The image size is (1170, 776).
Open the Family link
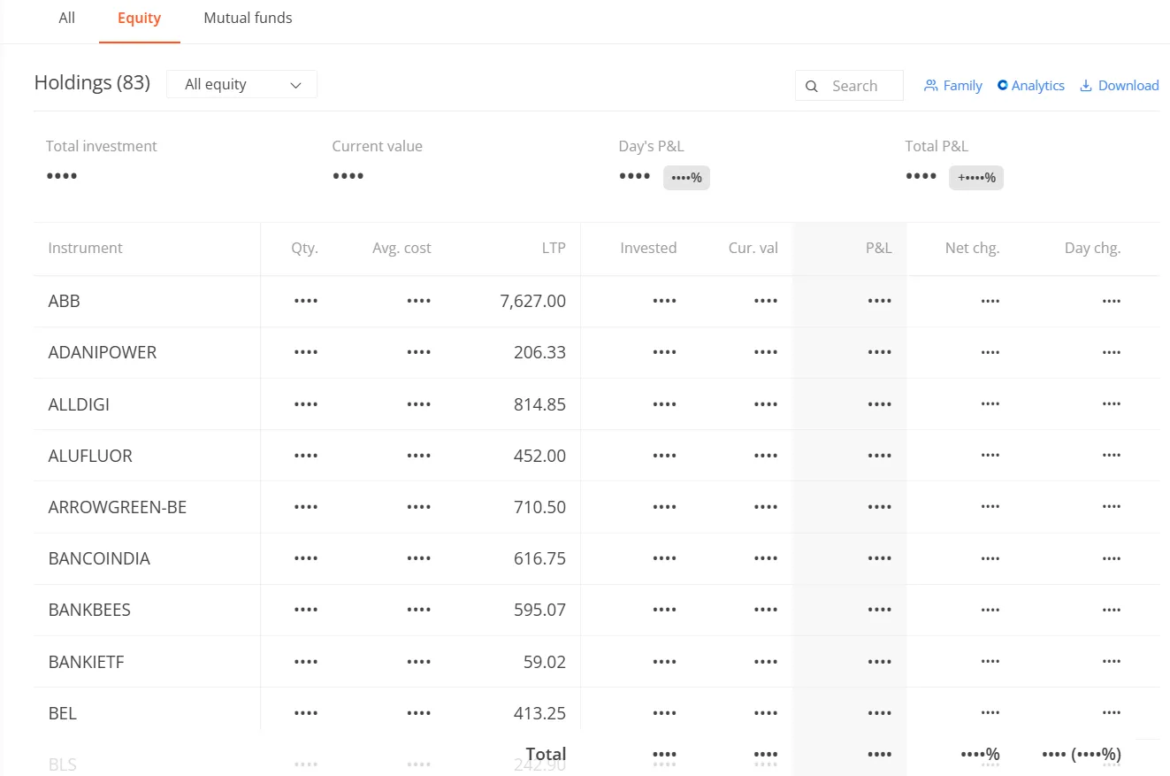953,86
